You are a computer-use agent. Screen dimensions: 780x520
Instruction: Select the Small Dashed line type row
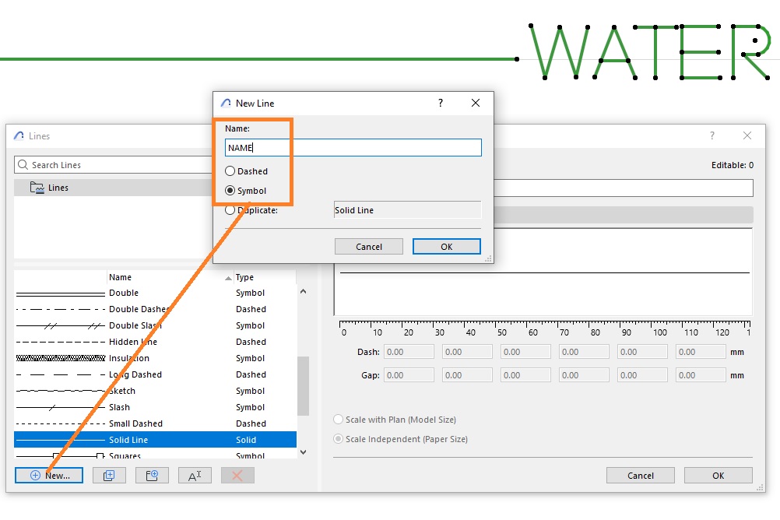(155, 423)
